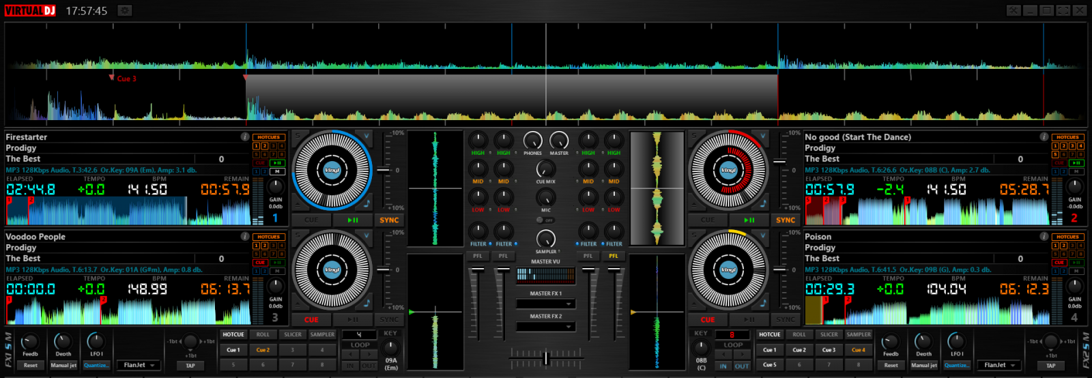Switch to SAMPLER tab on right pads
Image resolution: width=1092 pixels, height=378 pixels.
859,334
